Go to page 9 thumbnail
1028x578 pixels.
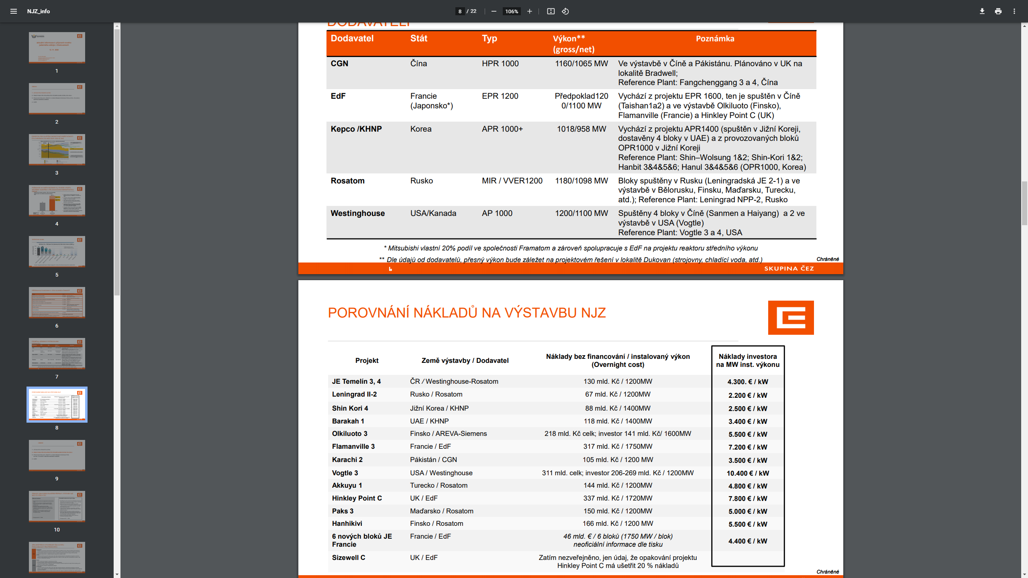click(57, 456)
